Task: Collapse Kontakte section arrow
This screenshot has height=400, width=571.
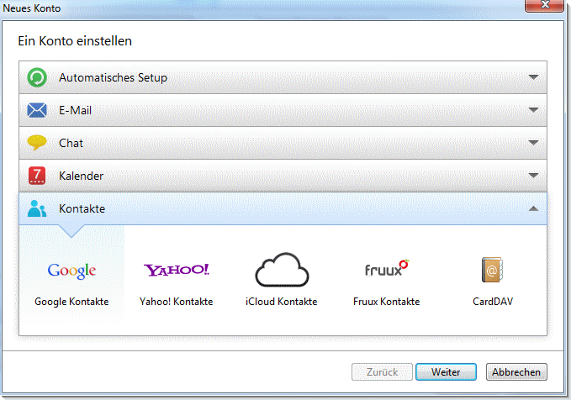Action: 533,208
